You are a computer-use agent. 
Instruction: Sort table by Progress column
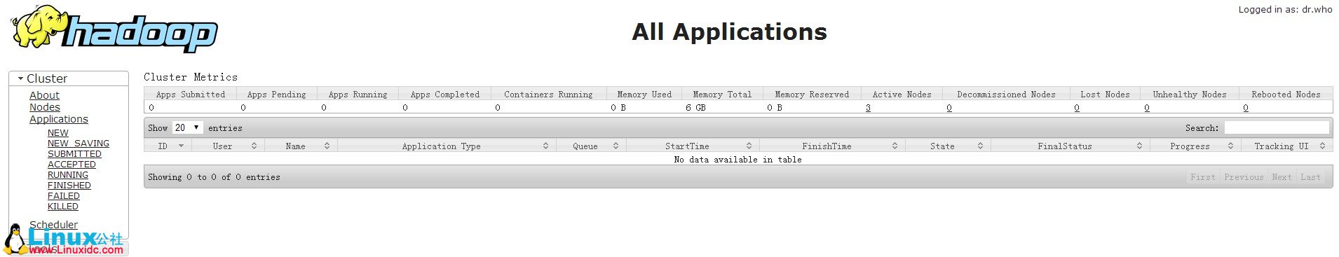[x=1195, y=146]
